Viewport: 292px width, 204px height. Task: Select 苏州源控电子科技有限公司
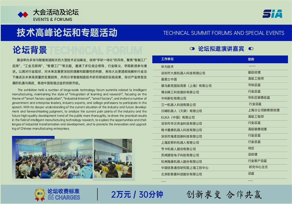[180, 155]
